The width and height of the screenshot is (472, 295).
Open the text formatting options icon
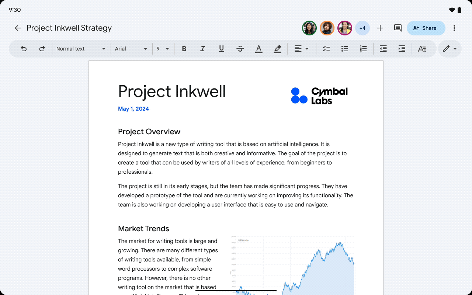422,49
